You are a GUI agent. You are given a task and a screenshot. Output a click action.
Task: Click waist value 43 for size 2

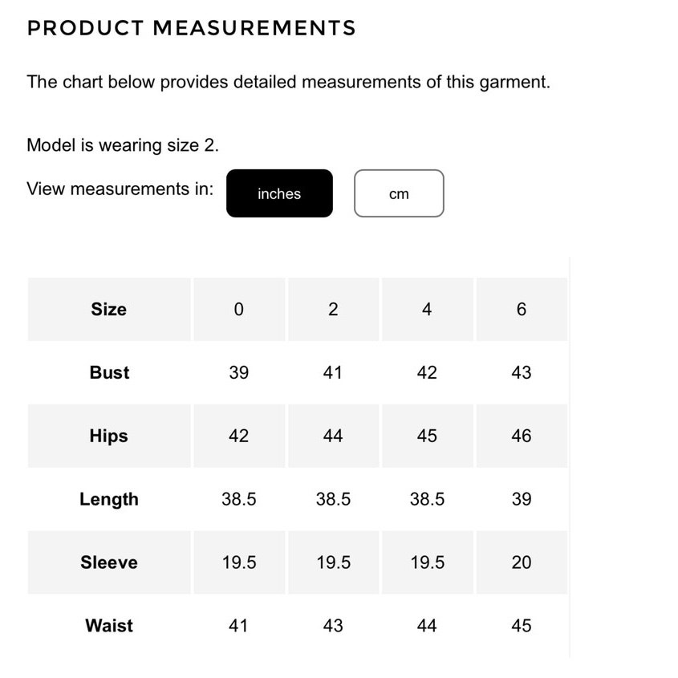pos(333,626)
